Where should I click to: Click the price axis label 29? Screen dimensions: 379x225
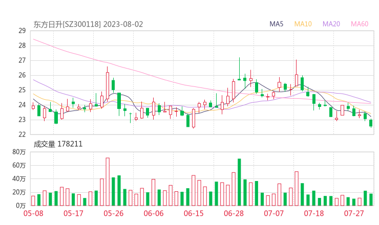tap(22, 31)
